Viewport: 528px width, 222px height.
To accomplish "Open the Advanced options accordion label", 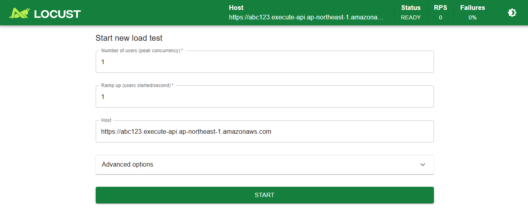I will click(127, 165).
